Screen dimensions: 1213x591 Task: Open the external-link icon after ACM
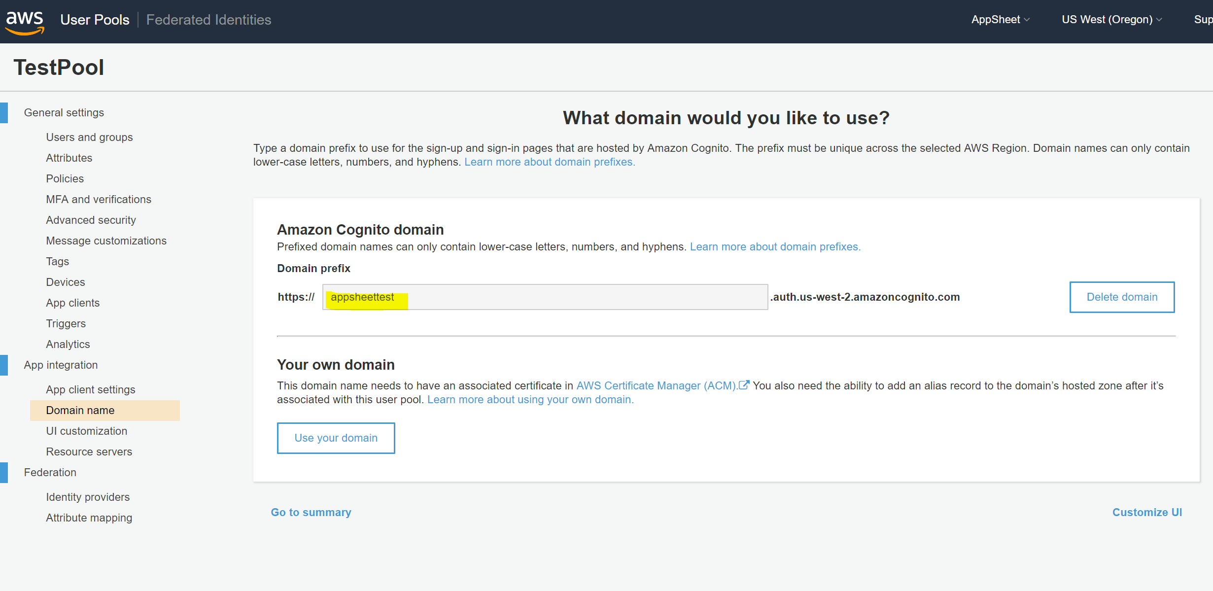click(x=744, y=385)
